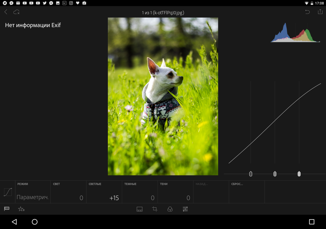The width and height of the screenshot is (326, 229).
Task: Tap the 17:08 clock
Action: (x=319, y=3)
